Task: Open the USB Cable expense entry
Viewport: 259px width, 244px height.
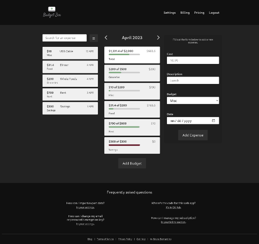Action: pyautogui.click(x=70, y=53)
